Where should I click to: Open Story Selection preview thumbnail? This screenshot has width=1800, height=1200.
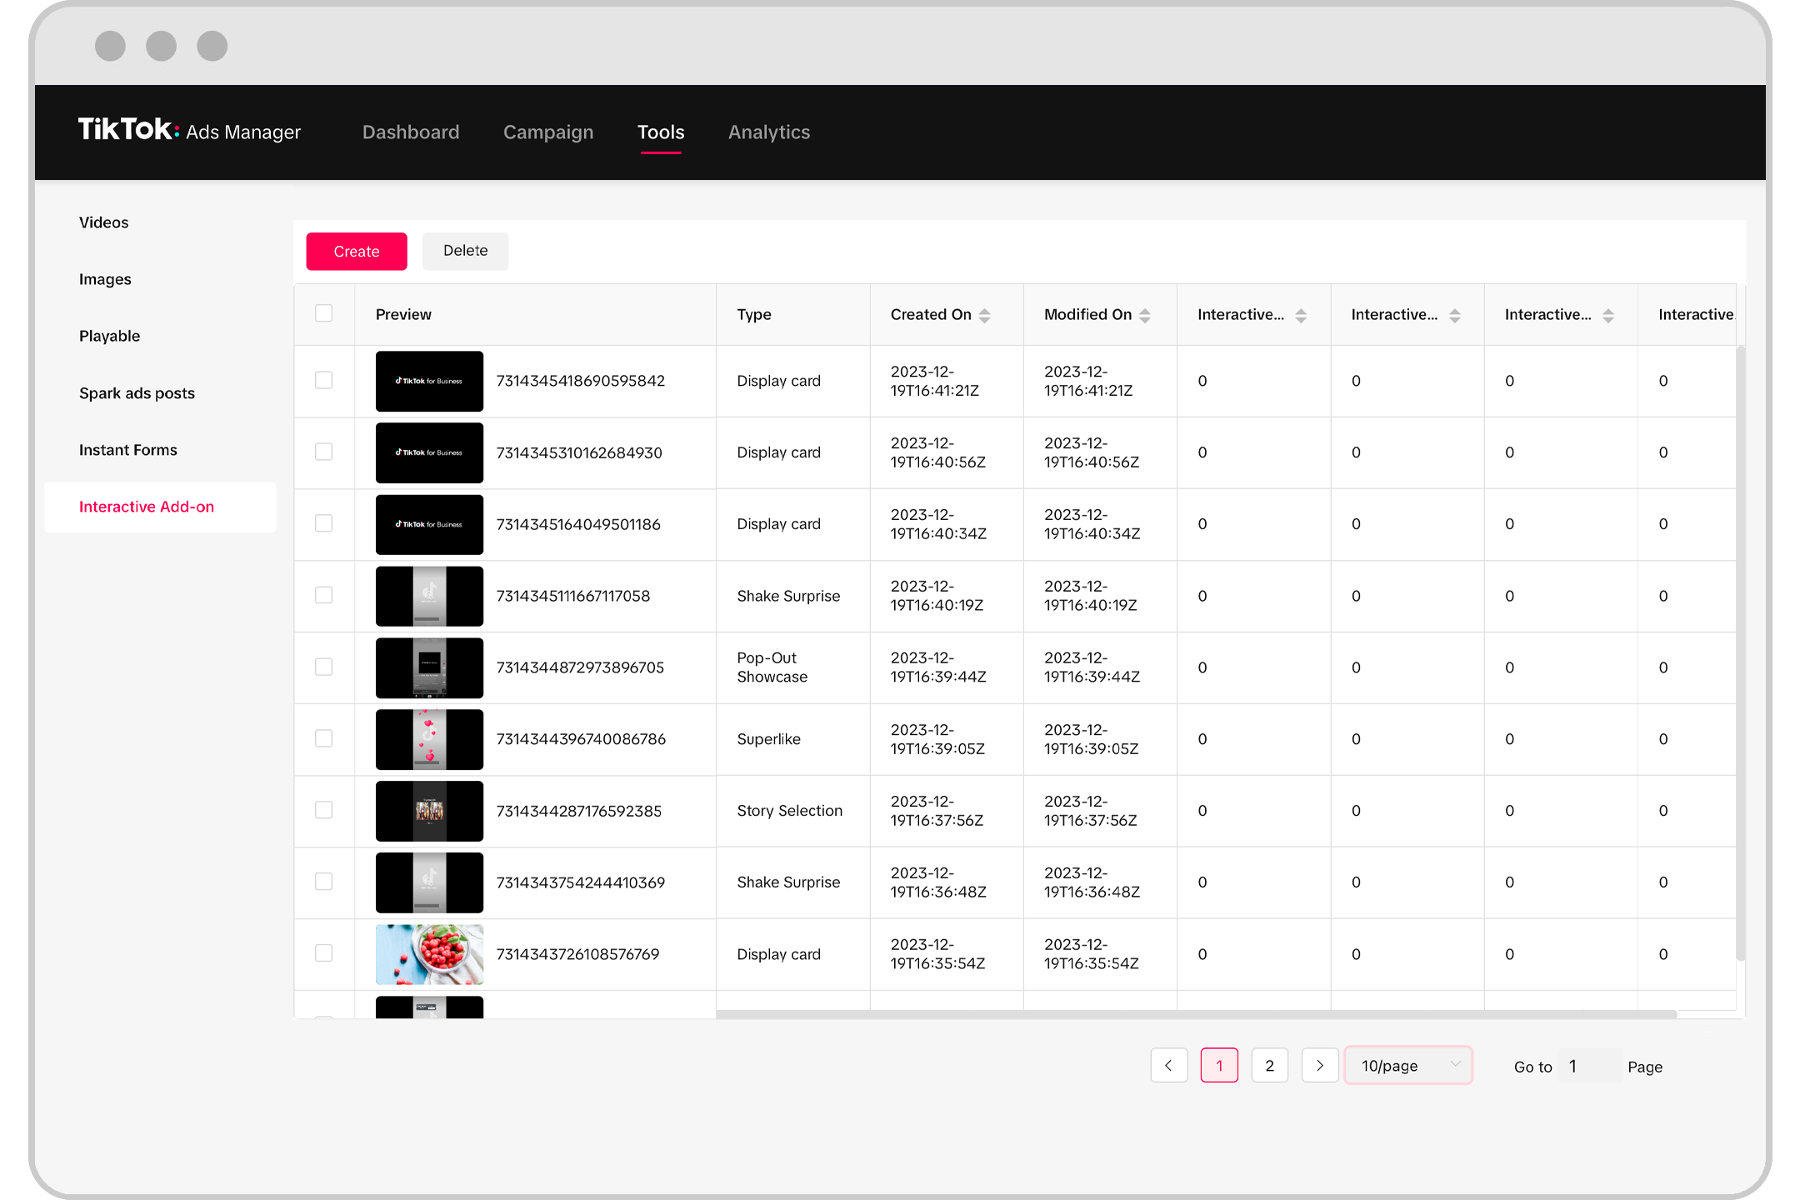point(429,811)
